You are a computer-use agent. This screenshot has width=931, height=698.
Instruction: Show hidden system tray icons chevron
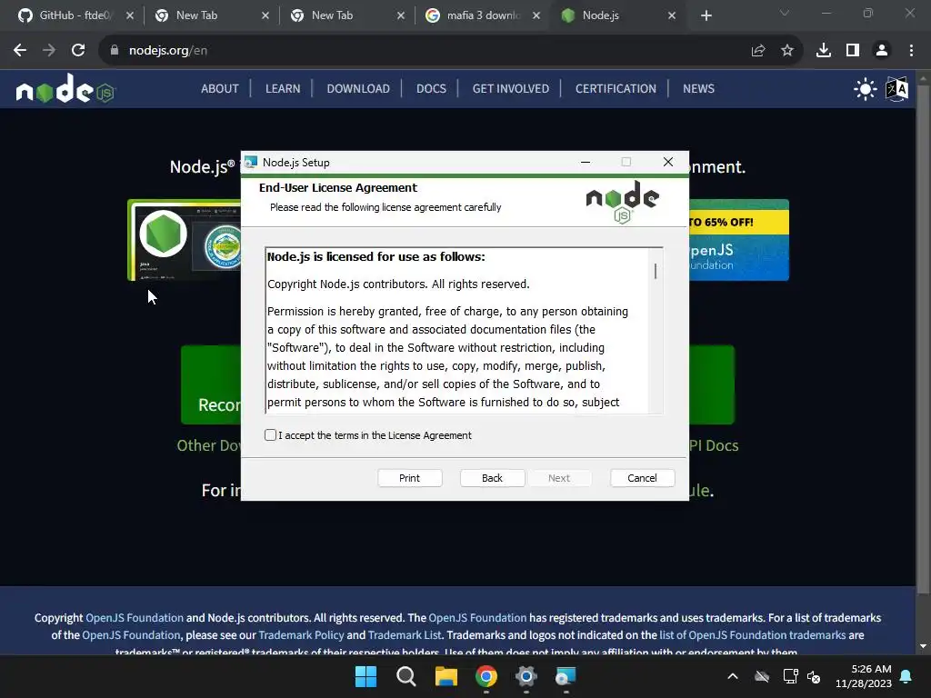[x=733, y=676]
